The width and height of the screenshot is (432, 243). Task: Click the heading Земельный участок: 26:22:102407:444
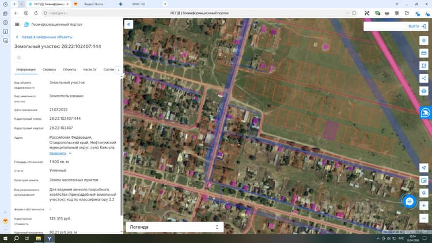pos(58,46)
